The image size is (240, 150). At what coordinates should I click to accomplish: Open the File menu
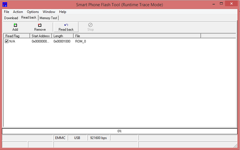pyautogui.click(x=7, y=12)
